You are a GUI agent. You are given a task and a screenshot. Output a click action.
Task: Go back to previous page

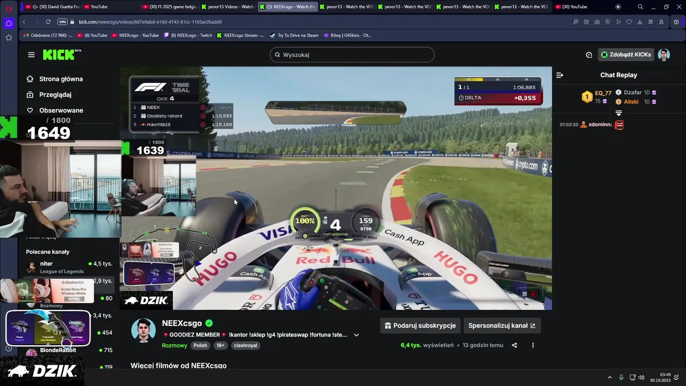click(24, 22)
